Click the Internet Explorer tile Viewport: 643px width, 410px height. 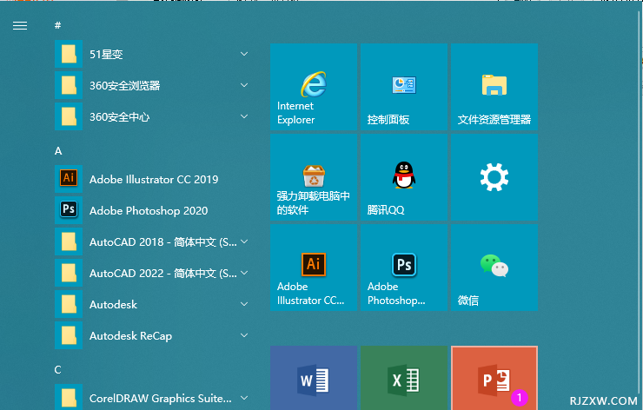point(314,87)
